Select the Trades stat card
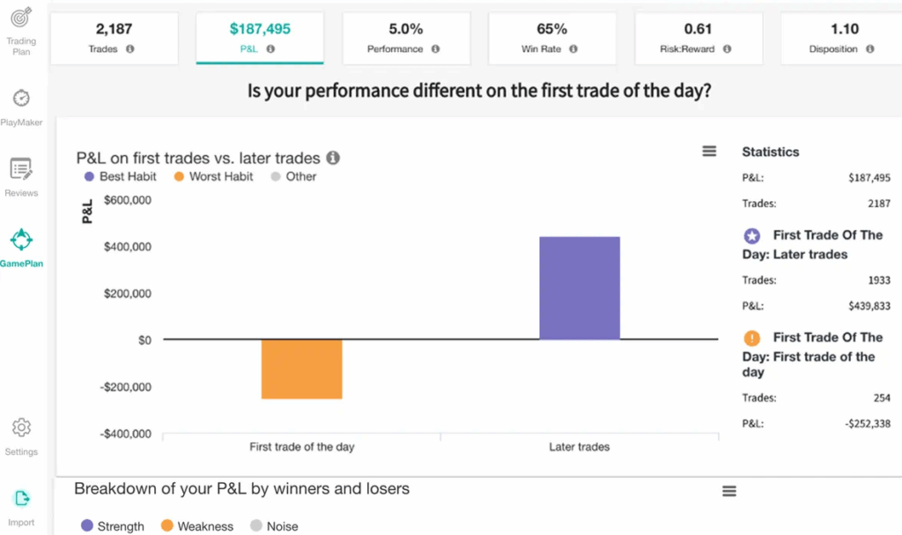Image resolution: width=902 pixels, height=535 pixels. pyautogui.click(x=113, y=38)
